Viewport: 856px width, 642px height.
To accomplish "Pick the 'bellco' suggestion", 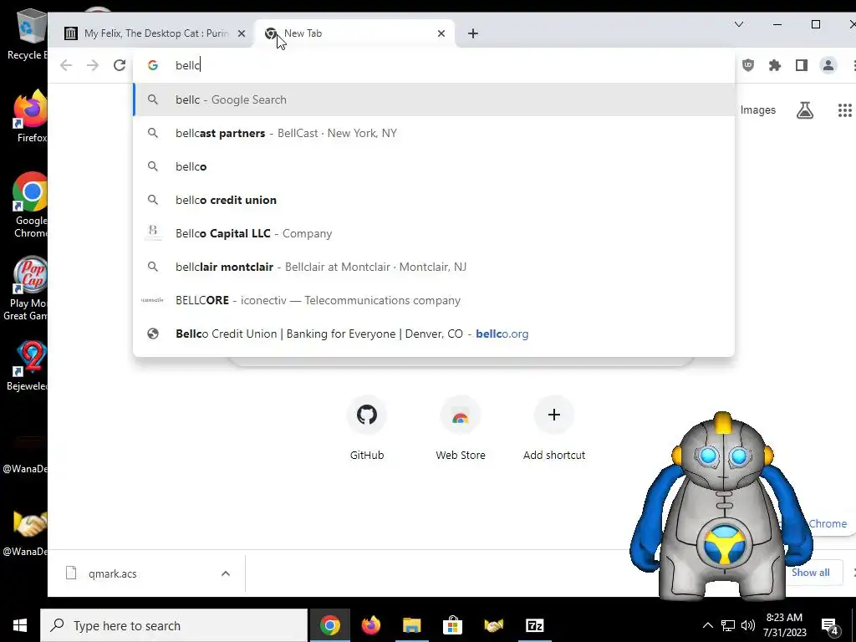I will (x=434, y=166).
